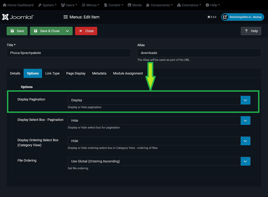Open the Home Dashboard link
268x197 pixels.
[x=18, y=5]
